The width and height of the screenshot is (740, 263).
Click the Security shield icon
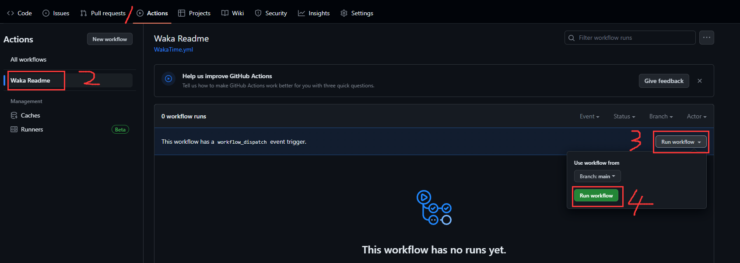258,13
